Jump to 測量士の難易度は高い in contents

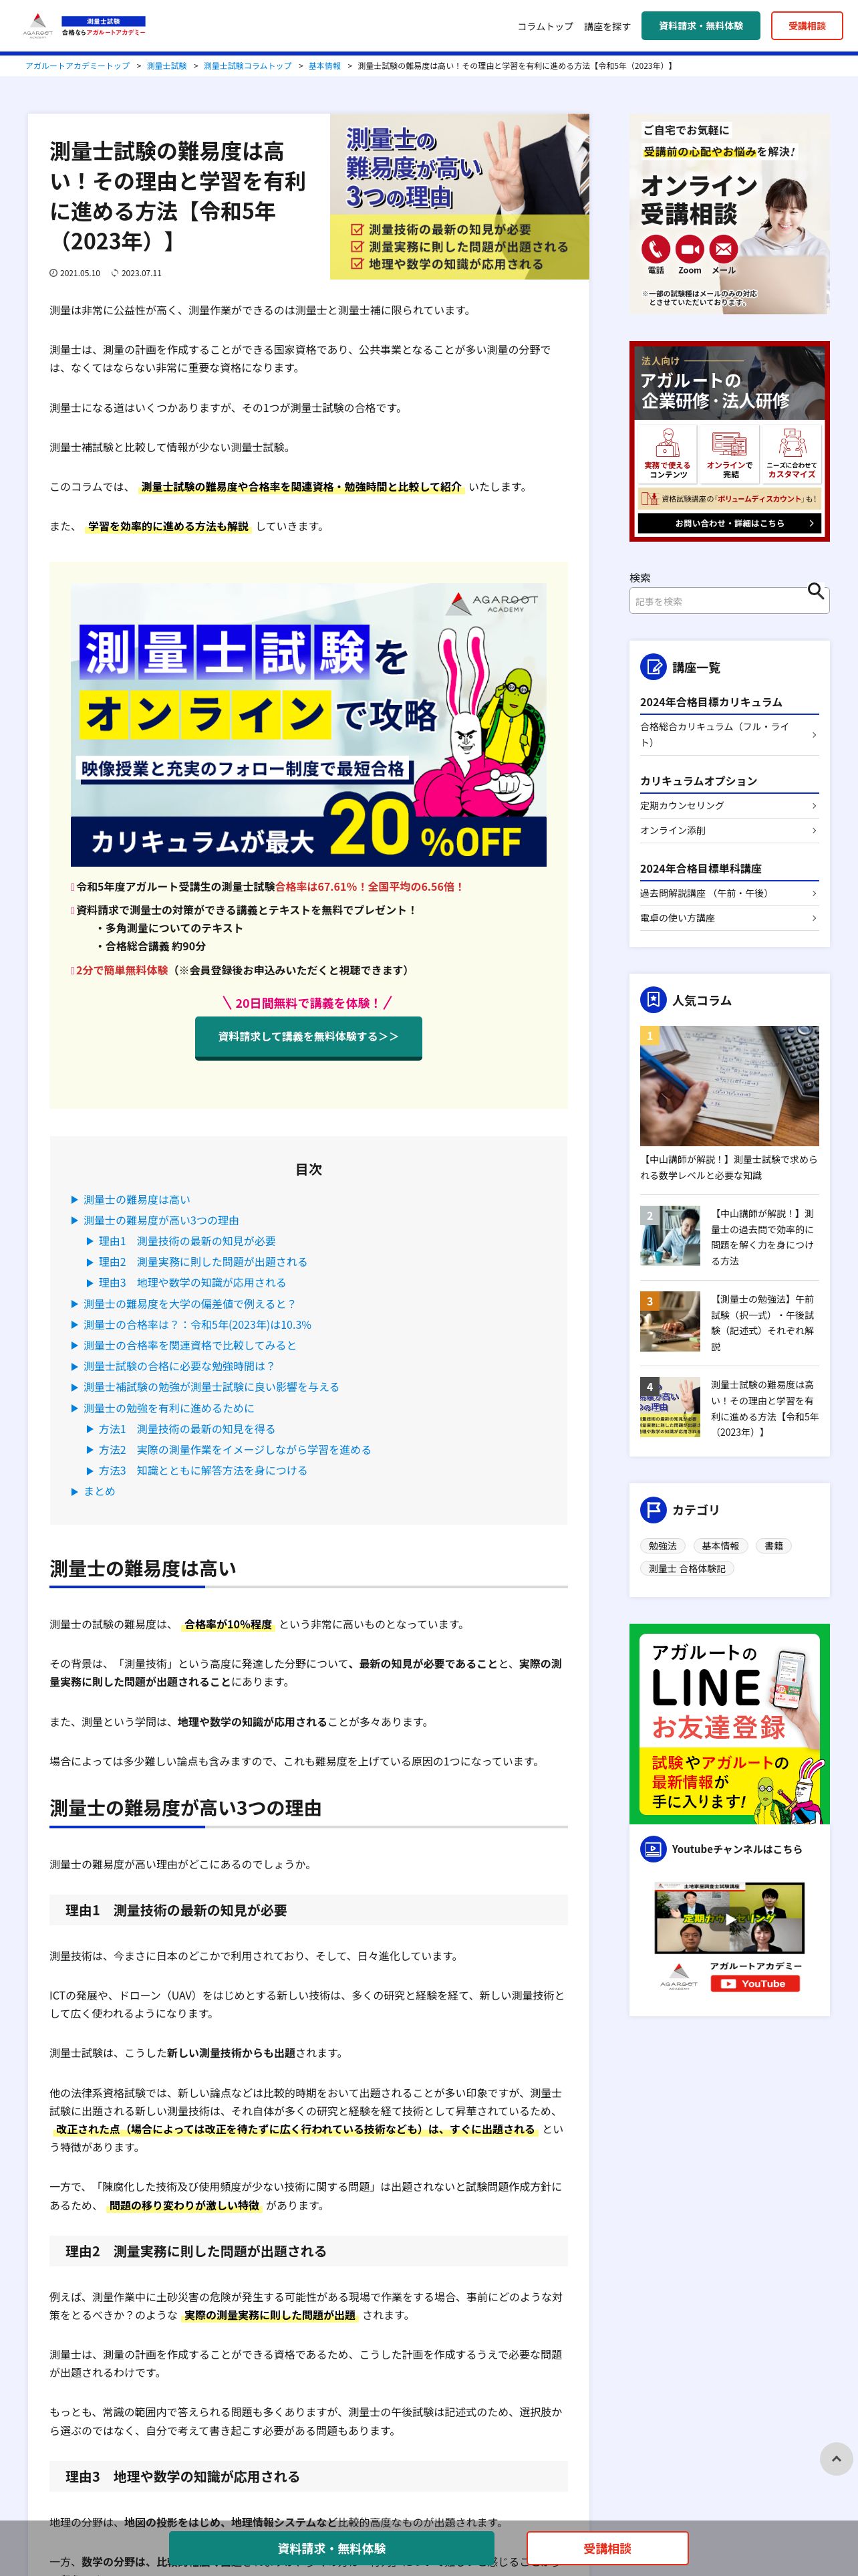pyautogui.click(x=136, y=1199)
